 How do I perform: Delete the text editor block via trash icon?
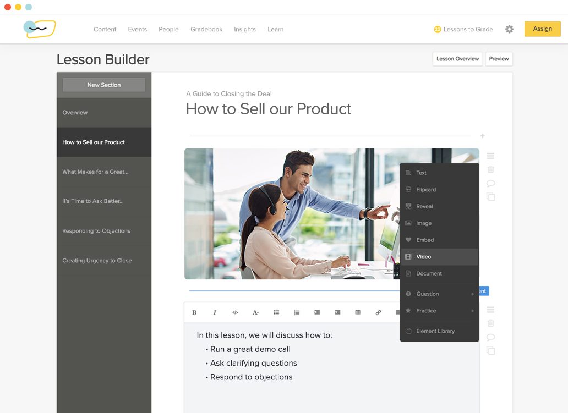point(490,323)
